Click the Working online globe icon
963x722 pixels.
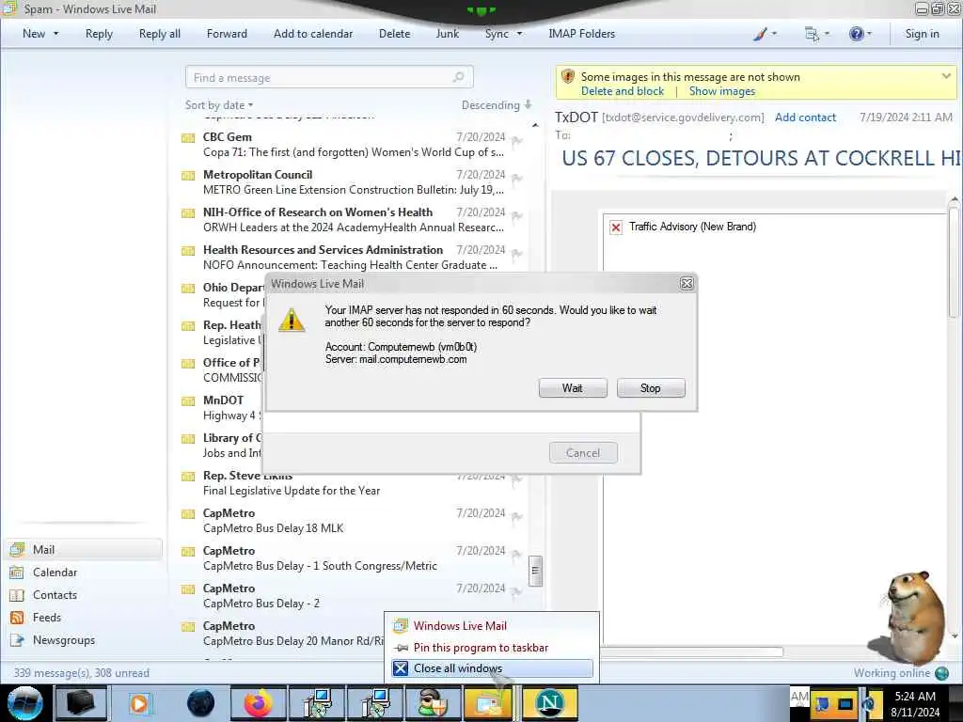[x=941, y=673]
